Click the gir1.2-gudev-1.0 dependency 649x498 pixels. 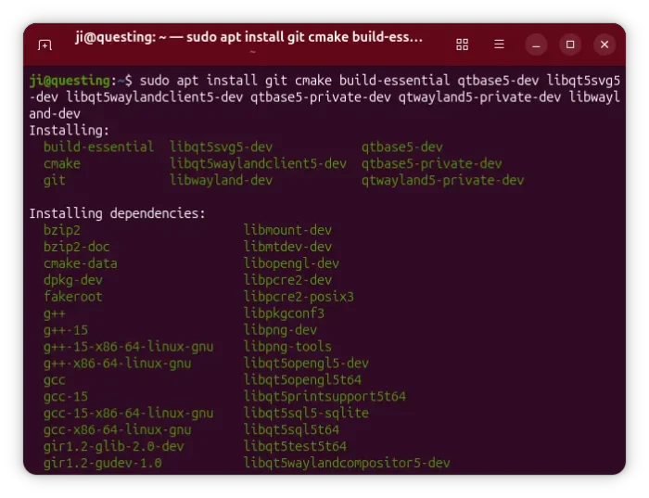coord(102,463)
